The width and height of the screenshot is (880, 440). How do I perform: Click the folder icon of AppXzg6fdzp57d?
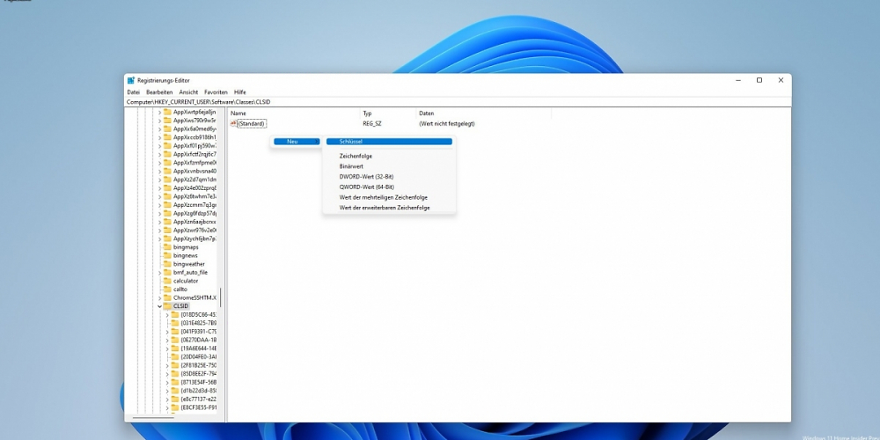[167, 213]
